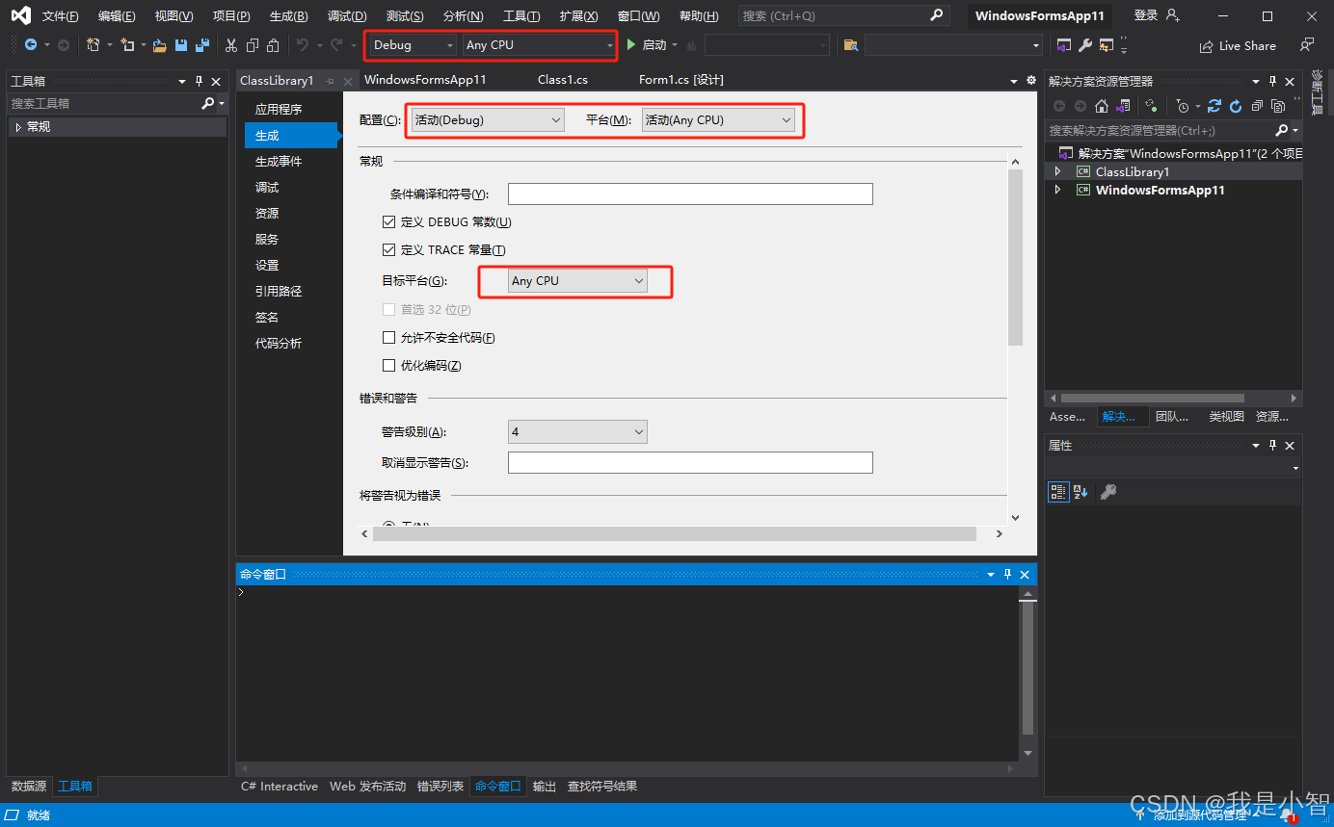Viewport: 1334px width, 827px height.
Task: Click the Find in Files folder icon
Action: [850, 45]
